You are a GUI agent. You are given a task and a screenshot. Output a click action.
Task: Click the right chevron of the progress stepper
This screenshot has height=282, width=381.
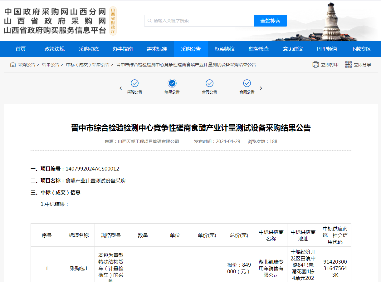click(x=261, y=88)
